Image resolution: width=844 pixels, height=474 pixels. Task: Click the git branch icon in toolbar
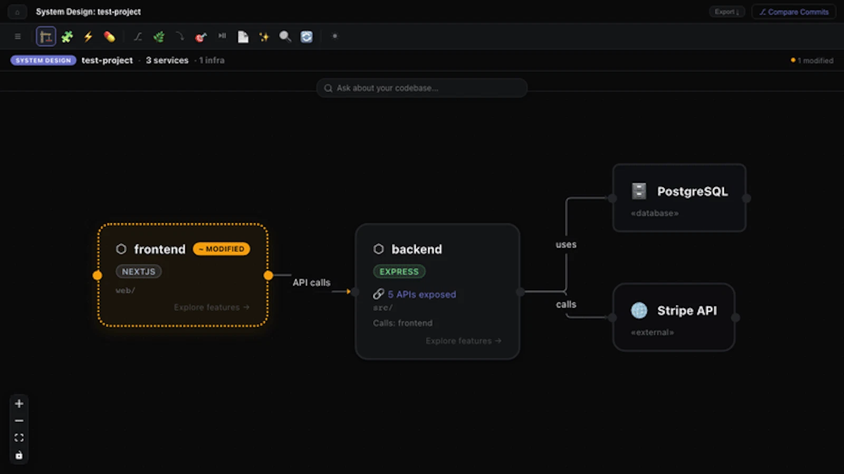pos(138,36)
